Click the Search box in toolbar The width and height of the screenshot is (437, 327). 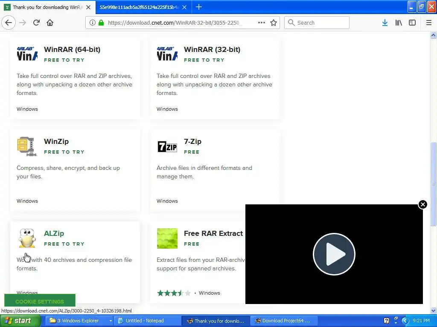tap(317, 23)
